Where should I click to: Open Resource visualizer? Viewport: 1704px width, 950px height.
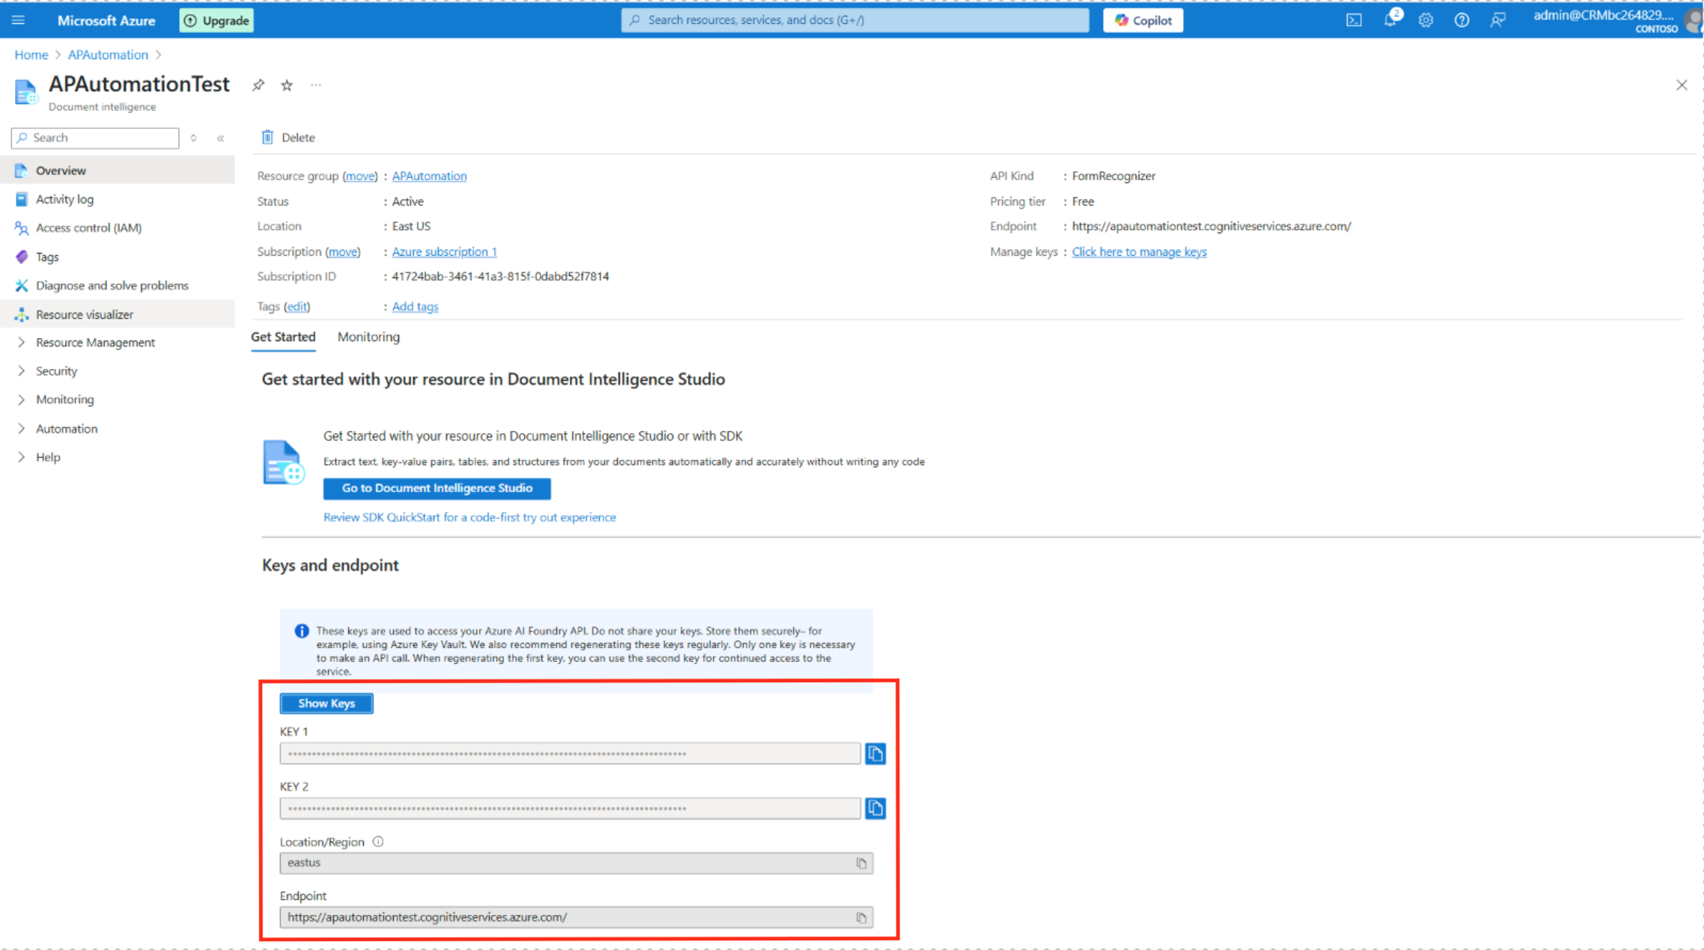(x=118, y=314)
